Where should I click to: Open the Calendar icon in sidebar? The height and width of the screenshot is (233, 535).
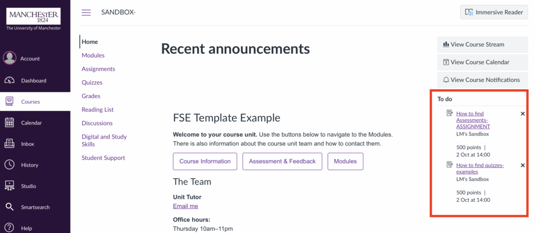9,122
